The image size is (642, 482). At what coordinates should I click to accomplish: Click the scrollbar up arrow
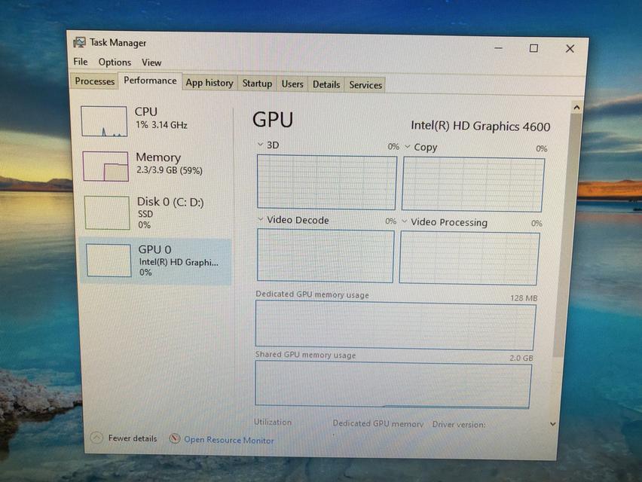click(576, 108)
